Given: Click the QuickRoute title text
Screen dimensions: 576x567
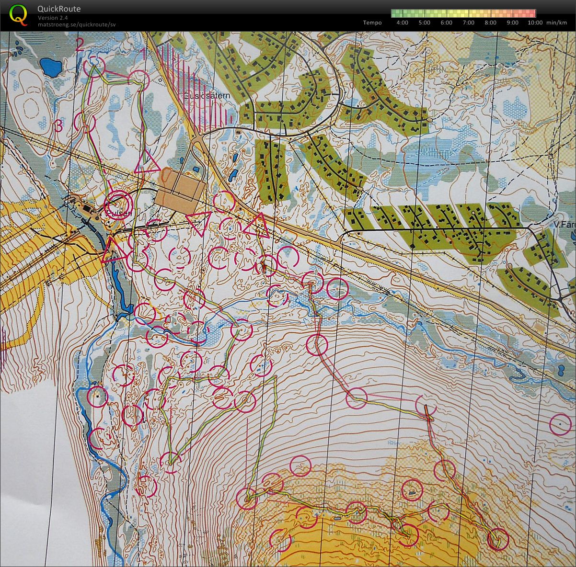Looking at the screenshot, I should (59, 9).
